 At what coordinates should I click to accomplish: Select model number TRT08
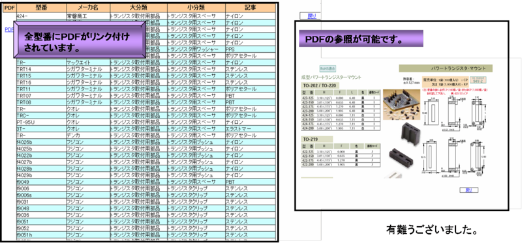(x=41, y=102)
